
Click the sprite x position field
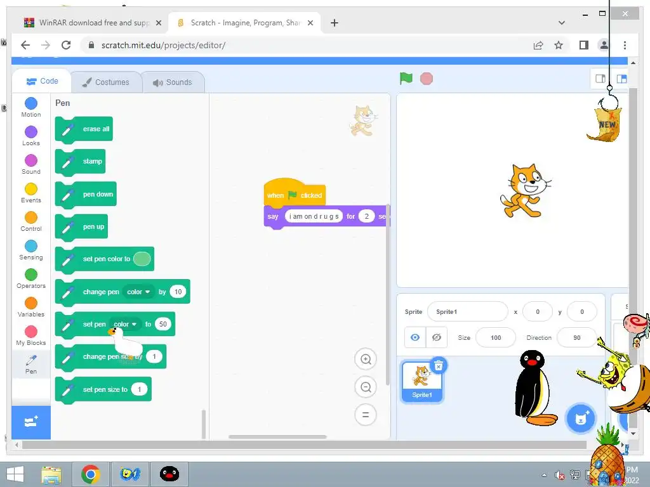(538, 312)
